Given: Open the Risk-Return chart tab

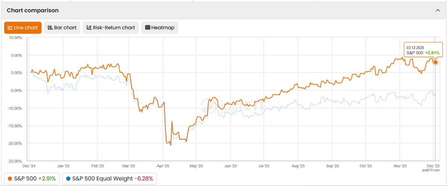Looking at the screenshot, I should pyautogui.click(x=111, y=28).
